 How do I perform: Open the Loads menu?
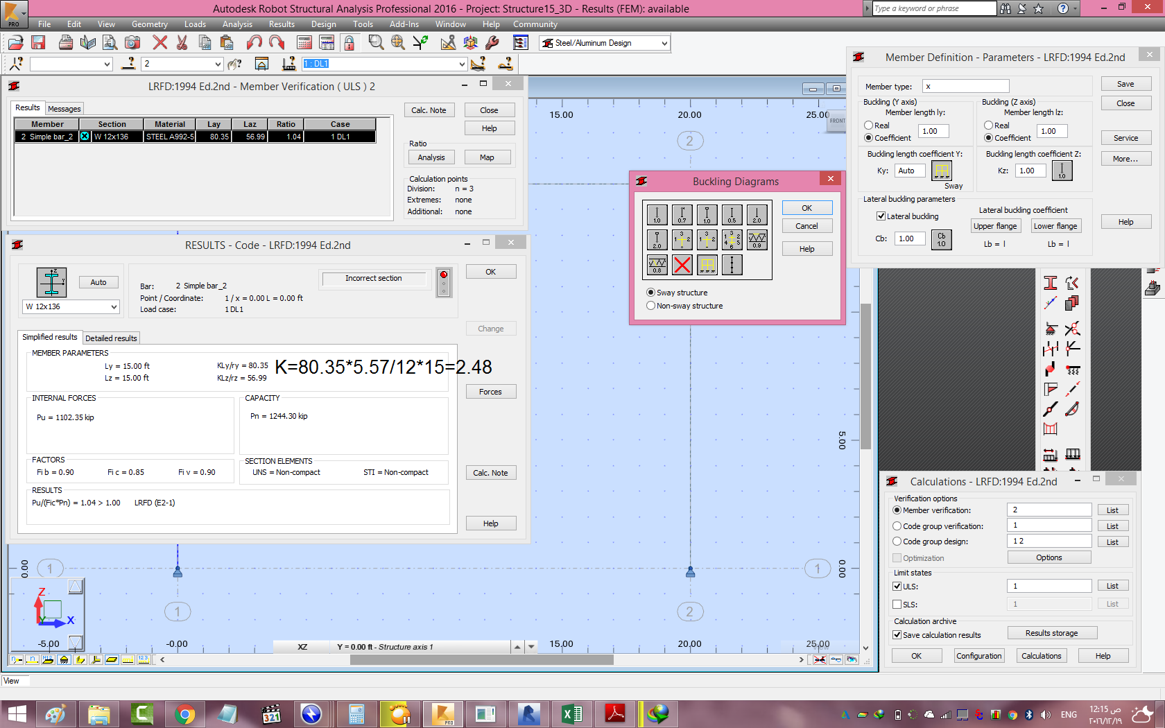[x=195, y=24]
